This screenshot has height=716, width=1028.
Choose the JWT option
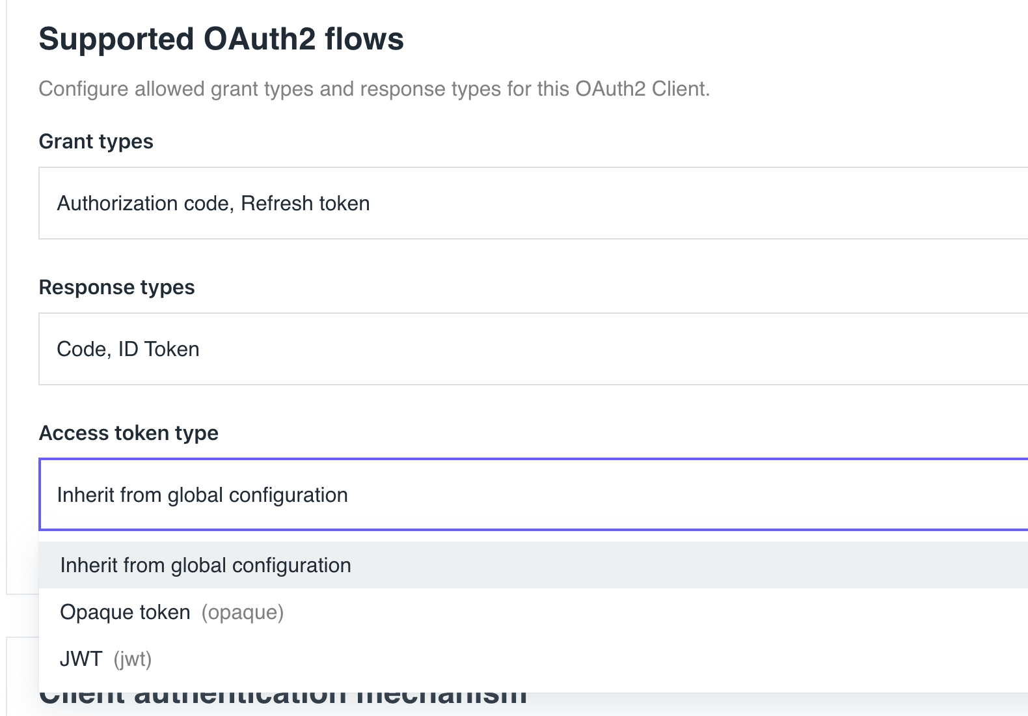534,659
